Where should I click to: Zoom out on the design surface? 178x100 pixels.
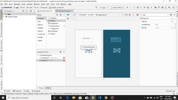coord(123,15)
